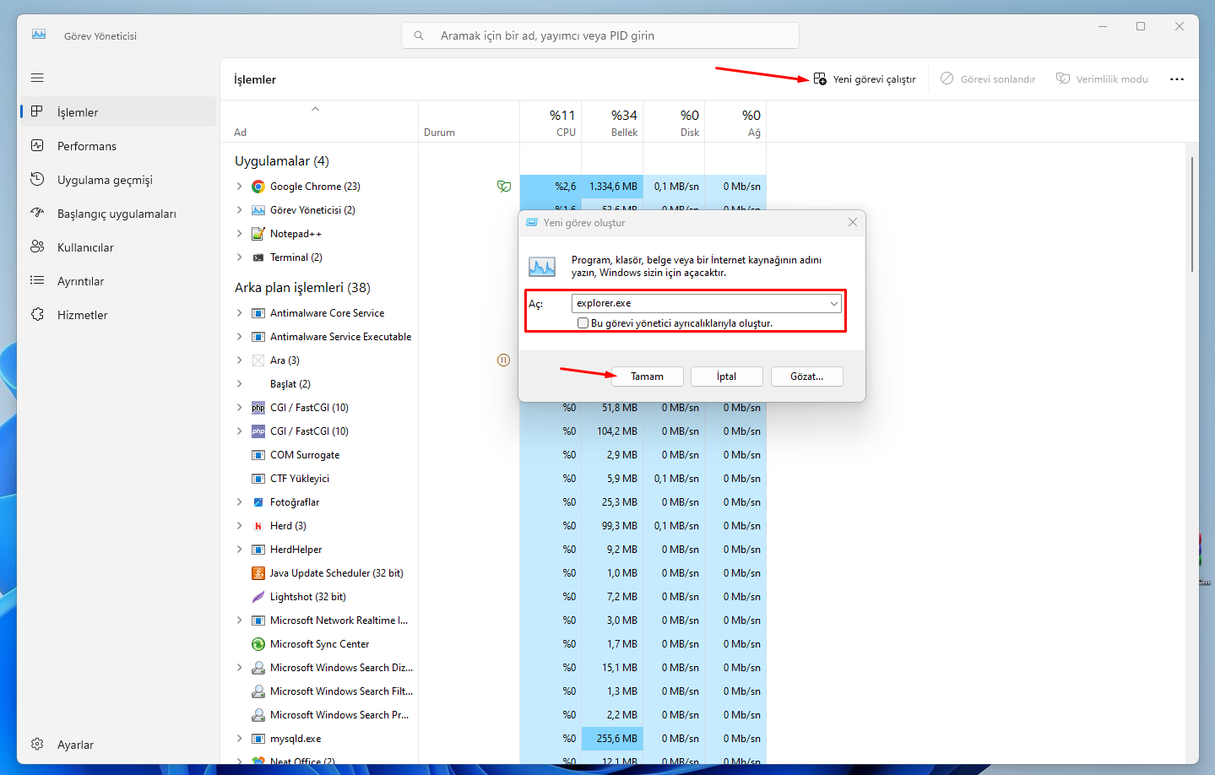Image resolution: width=1215 pixels, height=775 pixels.
Task: Click the Tamam button in the dialog
Action: pos(647,376)
